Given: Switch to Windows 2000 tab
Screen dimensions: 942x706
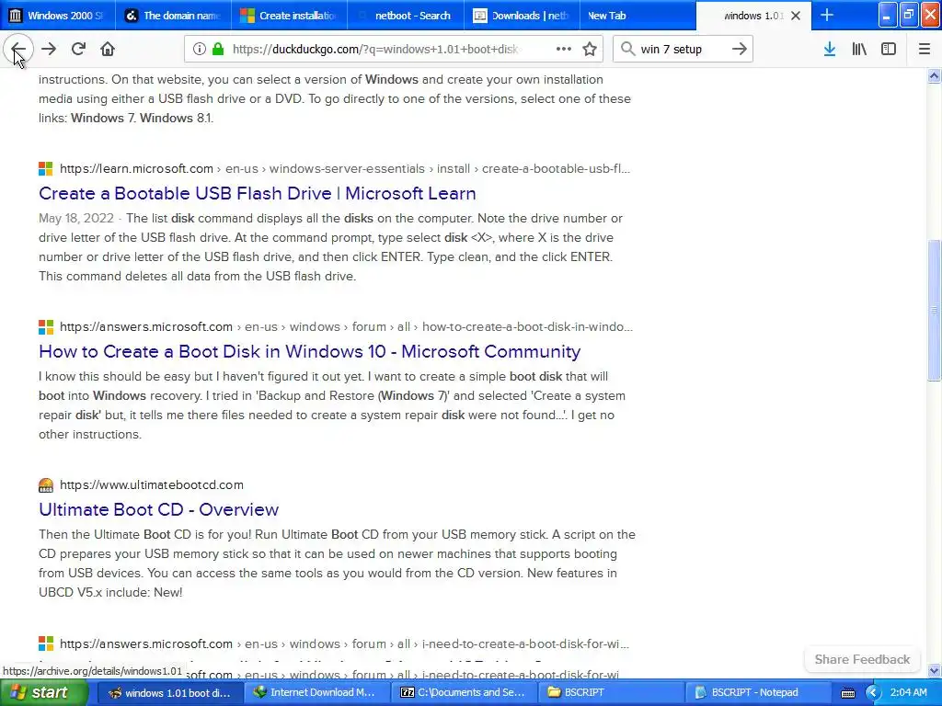Looking at the screenshot, I should [58, 16].
